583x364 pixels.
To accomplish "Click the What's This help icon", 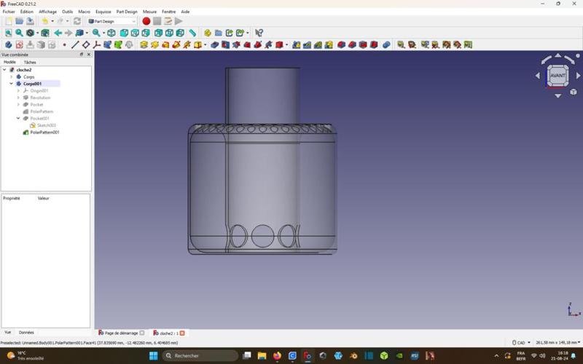I will point(259,33).
